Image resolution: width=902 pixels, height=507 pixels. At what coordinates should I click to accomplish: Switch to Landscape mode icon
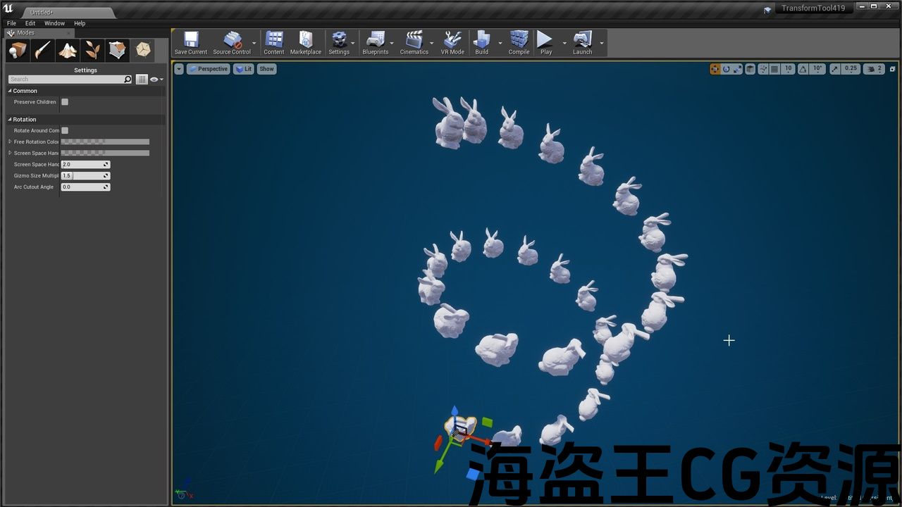point(68,50)
